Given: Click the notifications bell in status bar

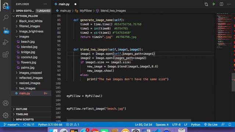Looking at the screenshot, I should pyautogui.click(x=230, y=125).
